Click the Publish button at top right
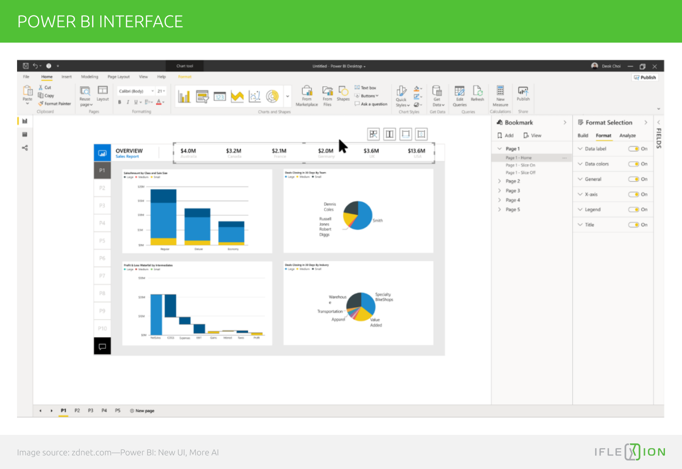 click(x=645, y=78)
